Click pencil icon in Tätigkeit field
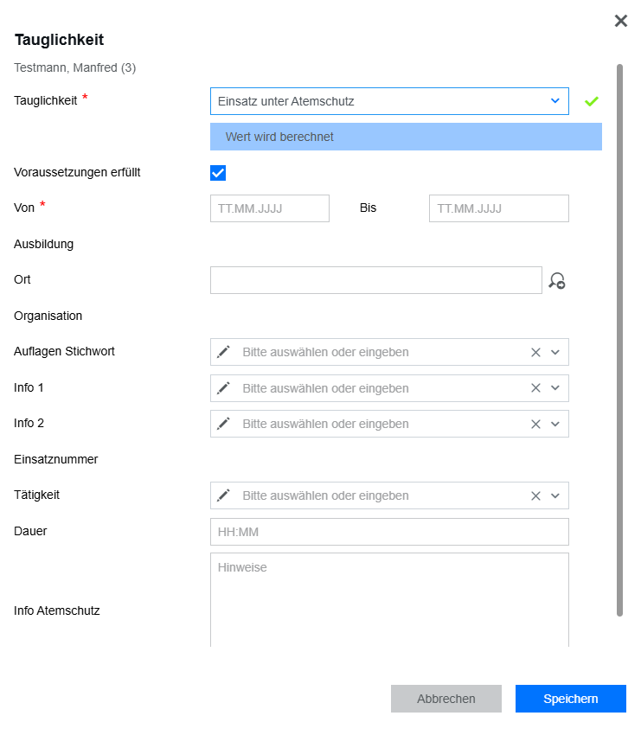Screen dimensions: 641x735 point(224,495)
